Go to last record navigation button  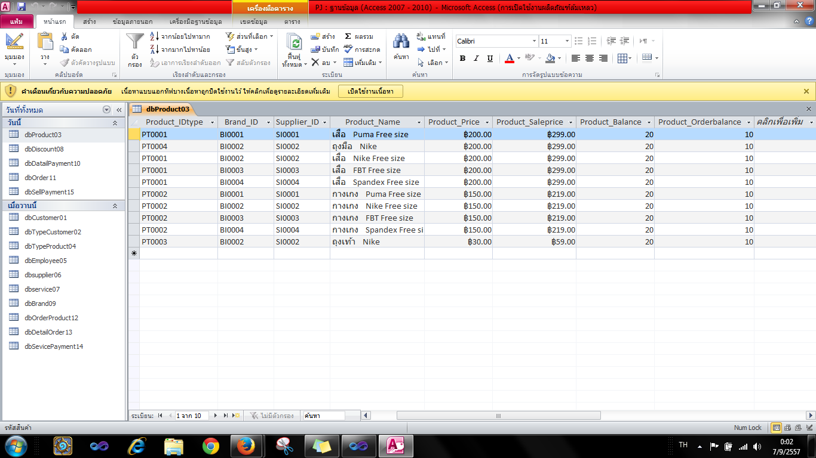point(226,416)
